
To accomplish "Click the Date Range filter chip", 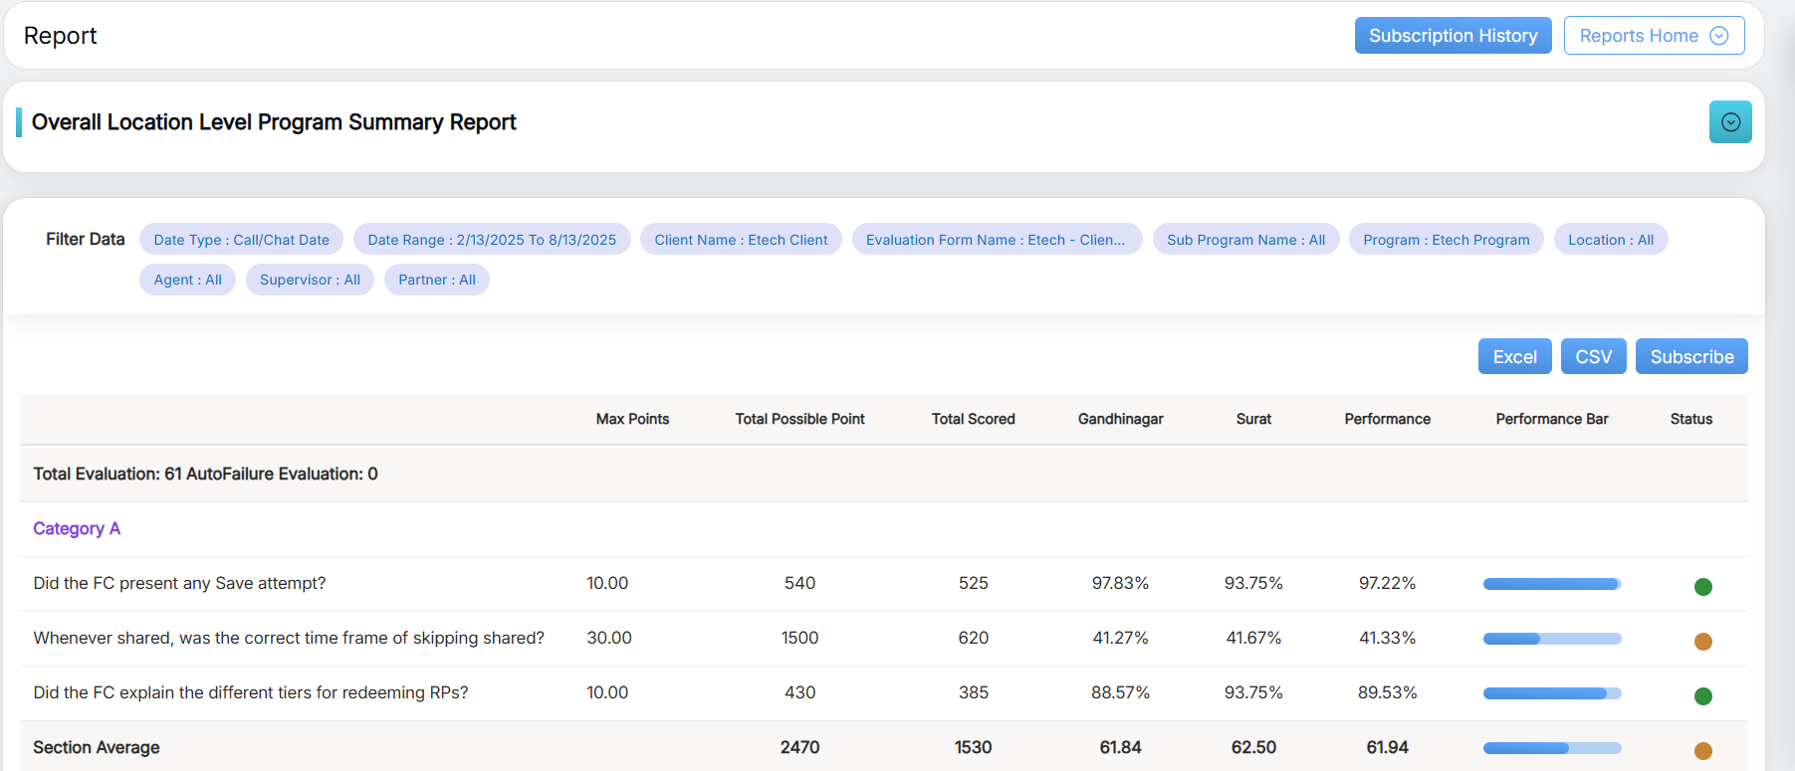I will 492,240.
